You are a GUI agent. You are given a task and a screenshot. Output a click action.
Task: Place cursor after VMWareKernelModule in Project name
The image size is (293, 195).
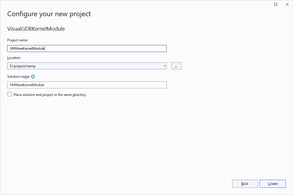(45, 49)
